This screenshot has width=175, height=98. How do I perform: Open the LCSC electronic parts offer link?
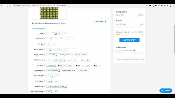[131, 59]
